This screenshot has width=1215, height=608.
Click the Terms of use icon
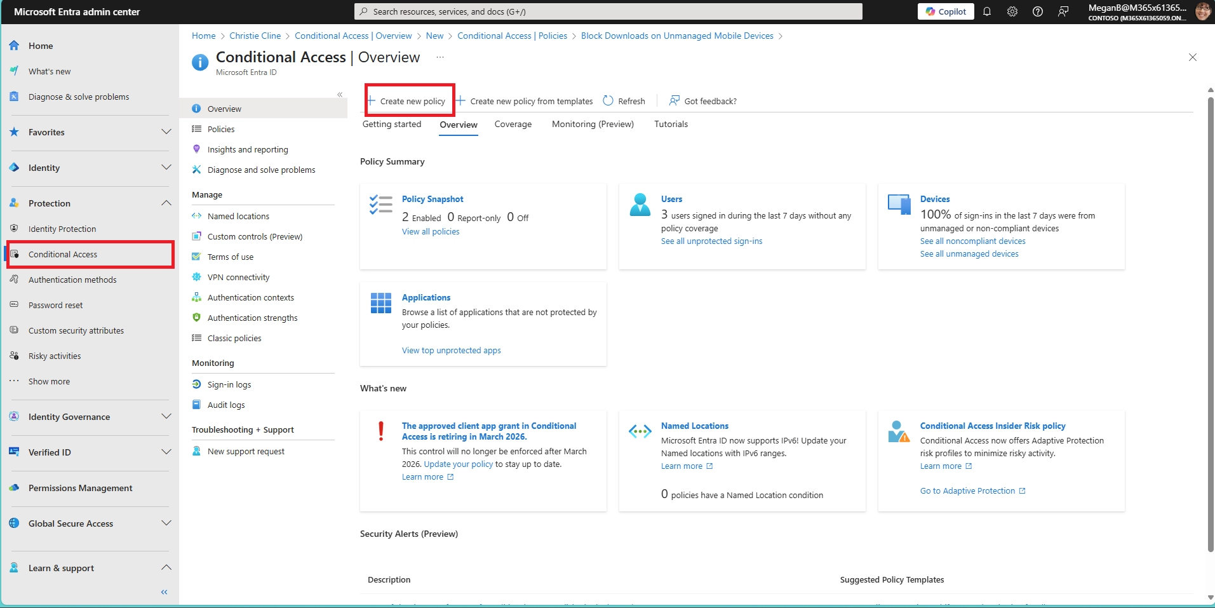click(x=197, y=257)
